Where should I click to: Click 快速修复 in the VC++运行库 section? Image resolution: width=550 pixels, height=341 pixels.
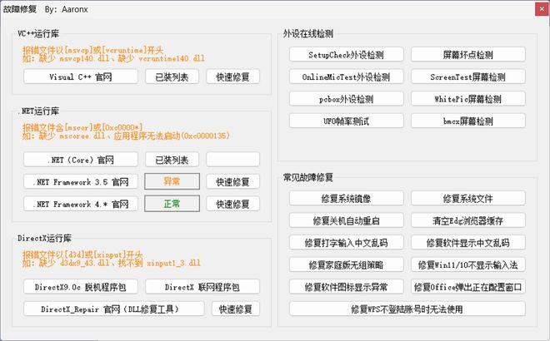pyautogui.click(x=232, y=77)
